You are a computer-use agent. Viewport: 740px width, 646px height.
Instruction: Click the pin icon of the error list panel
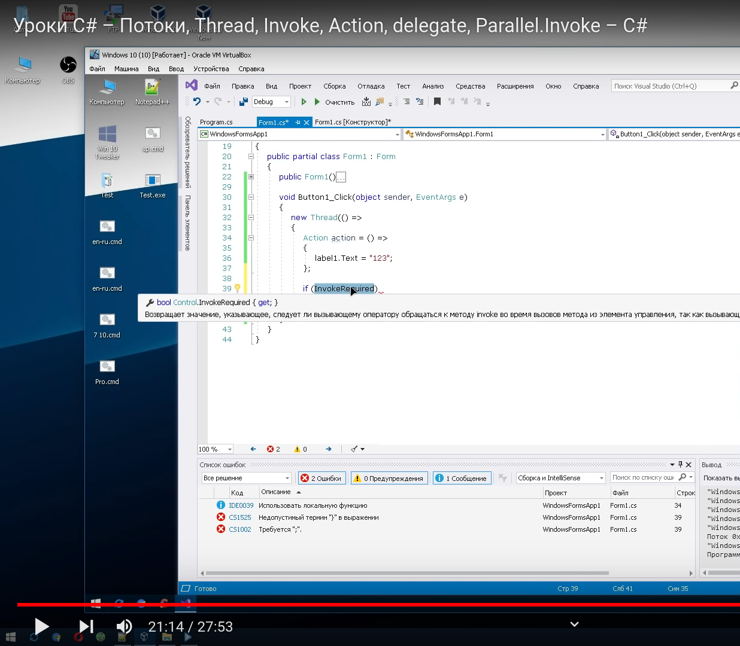pyautogui.click(x=680, y=464)
